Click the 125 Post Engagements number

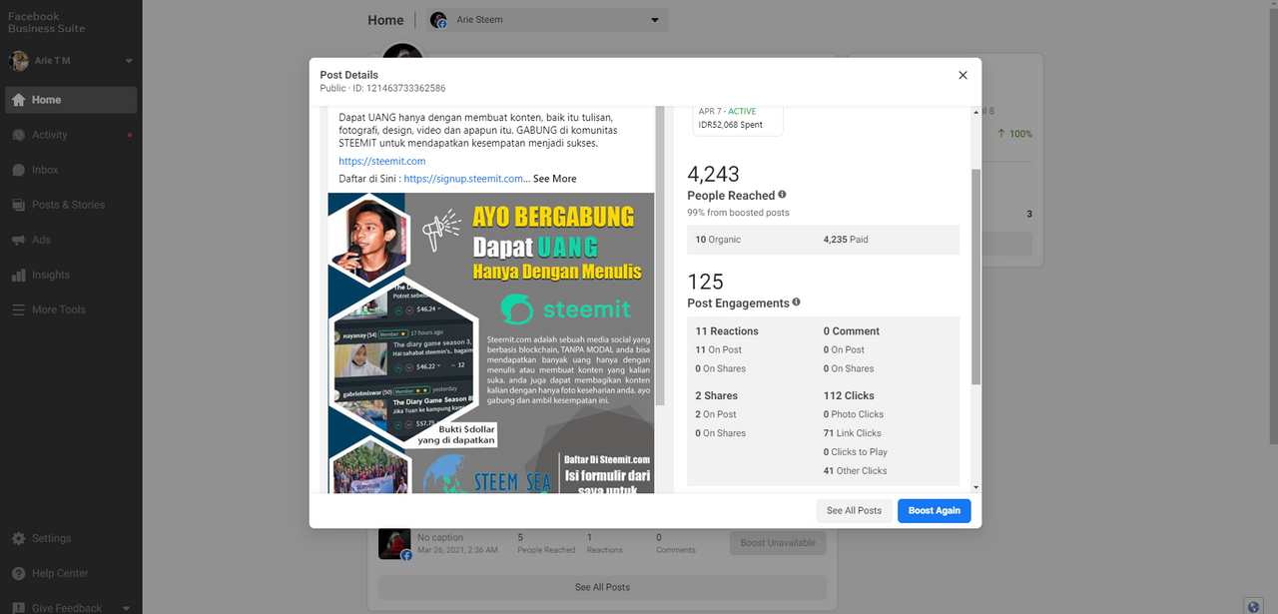pos(706,282)
